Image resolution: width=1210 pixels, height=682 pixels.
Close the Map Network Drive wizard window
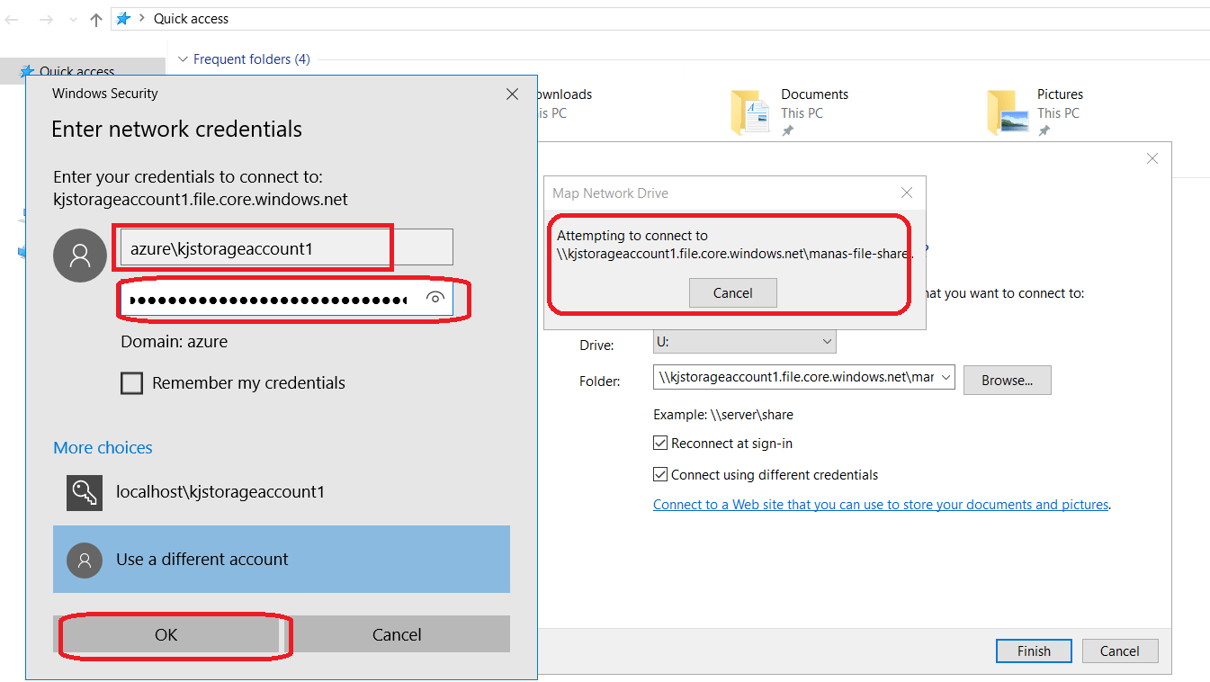1152,158
